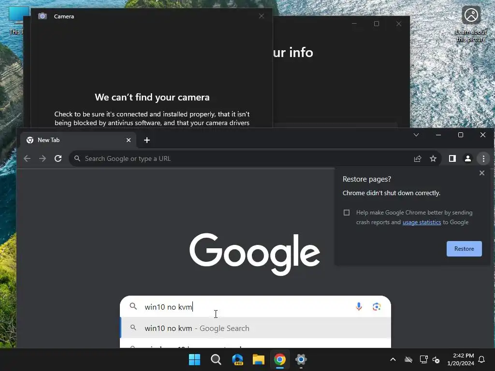Close the Camera window
Image resolution: width=495 pixels, height=371 pixels.
(262, 16)
